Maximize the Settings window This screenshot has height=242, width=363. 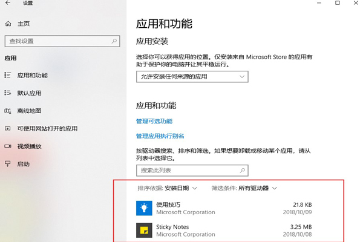click(x=338, y=3)
